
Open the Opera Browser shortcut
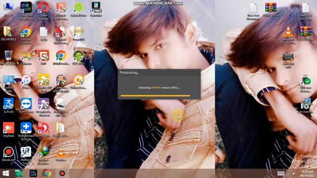tap(44, 10)
